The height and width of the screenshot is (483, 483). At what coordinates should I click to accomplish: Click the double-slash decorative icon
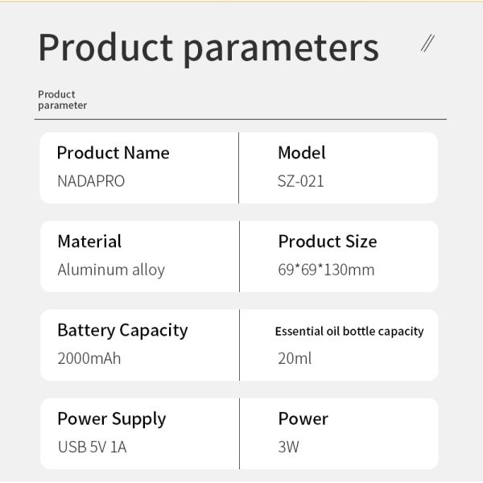point(428,43)
